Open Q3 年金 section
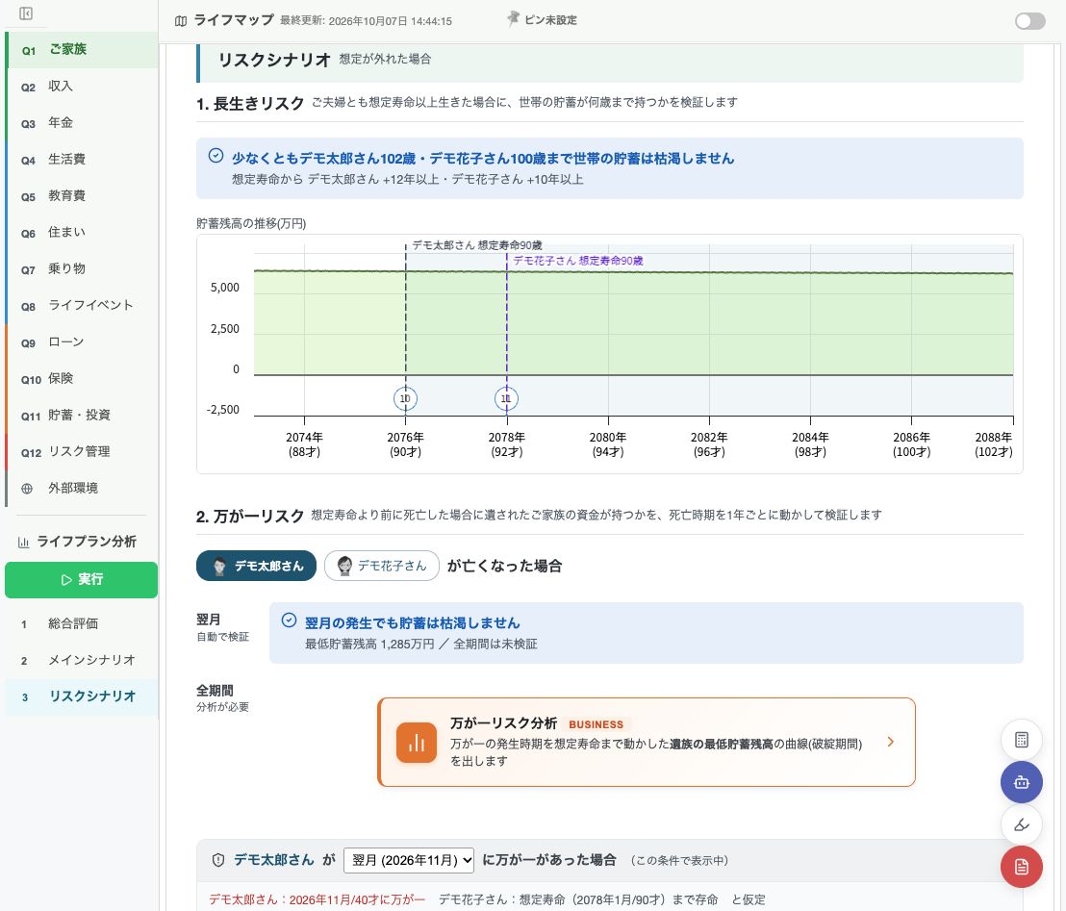 [82, 123]
